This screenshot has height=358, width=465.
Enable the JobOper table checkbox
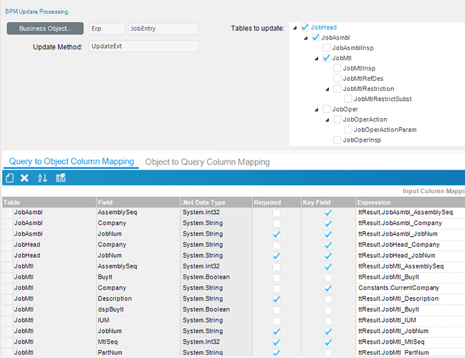pos(327,109)
